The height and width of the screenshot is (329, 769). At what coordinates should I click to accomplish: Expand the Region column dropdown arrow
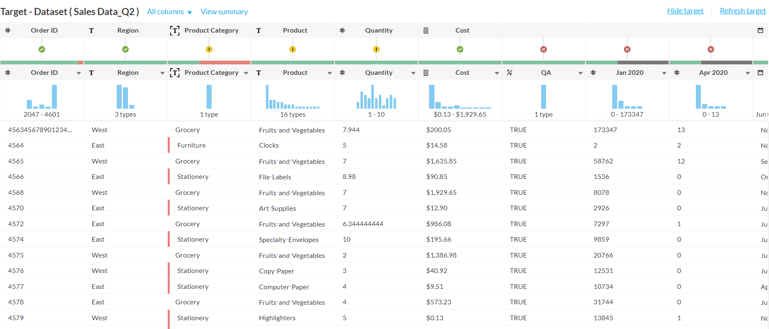coord(162,73)
